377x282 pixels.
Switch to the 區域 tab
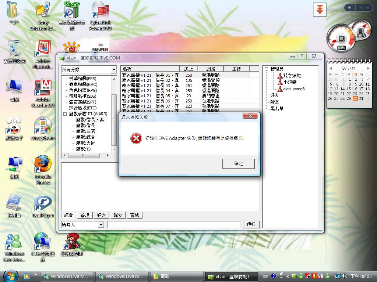tap(134, 215)
